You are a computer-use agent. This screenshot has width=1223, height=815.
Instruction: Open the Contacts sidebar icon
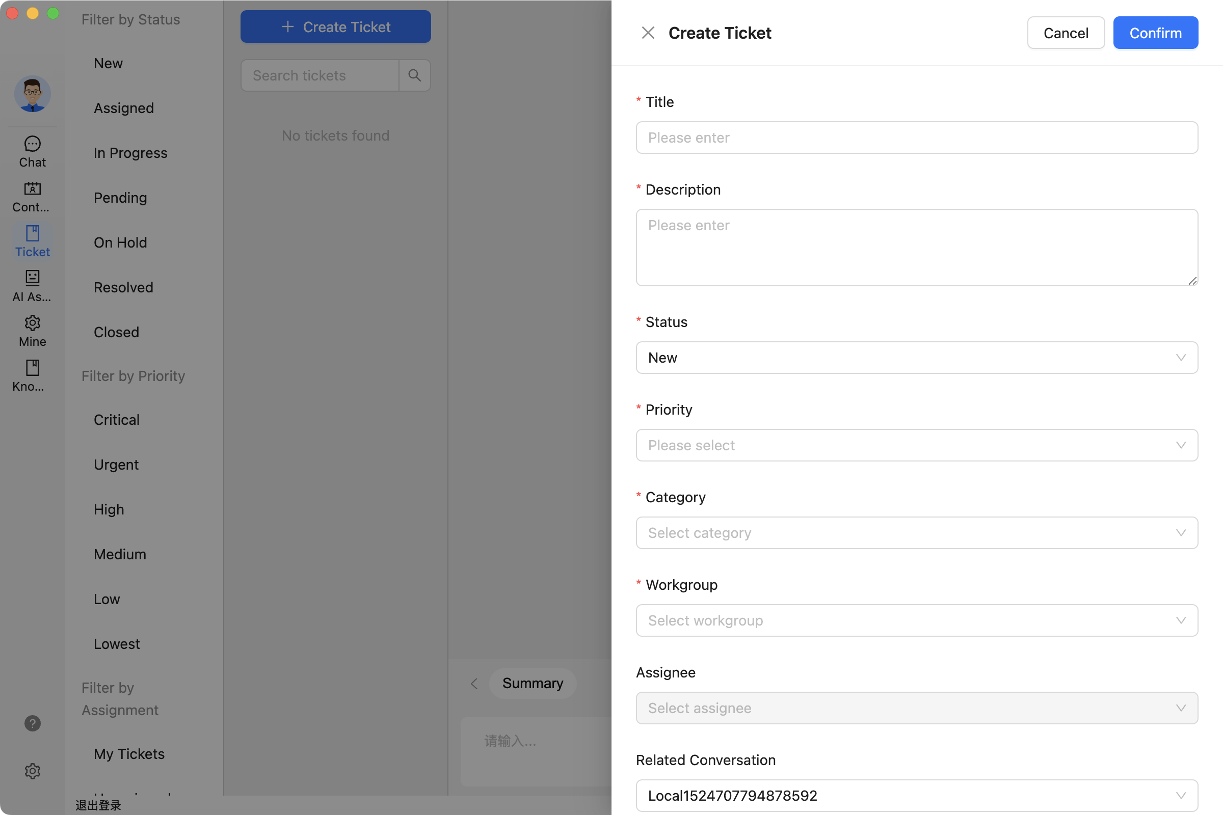point(32,197)
